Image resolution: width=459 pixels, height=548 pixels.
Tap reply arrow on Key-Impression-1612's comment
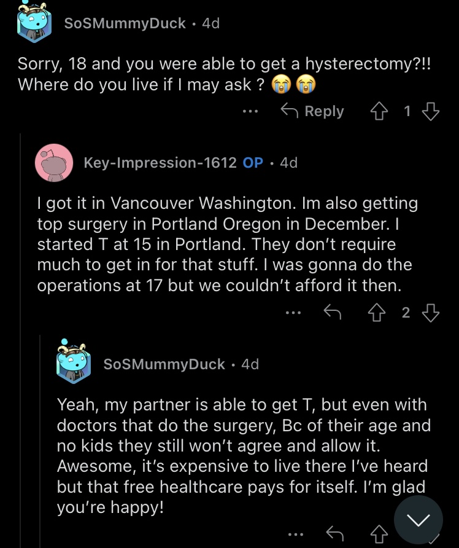click(x=333, y=312)
